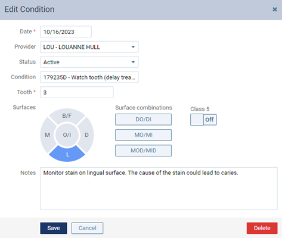Expand the Status dropdown arrow
This screenshot has width=282, height=238.
point(133,62)
